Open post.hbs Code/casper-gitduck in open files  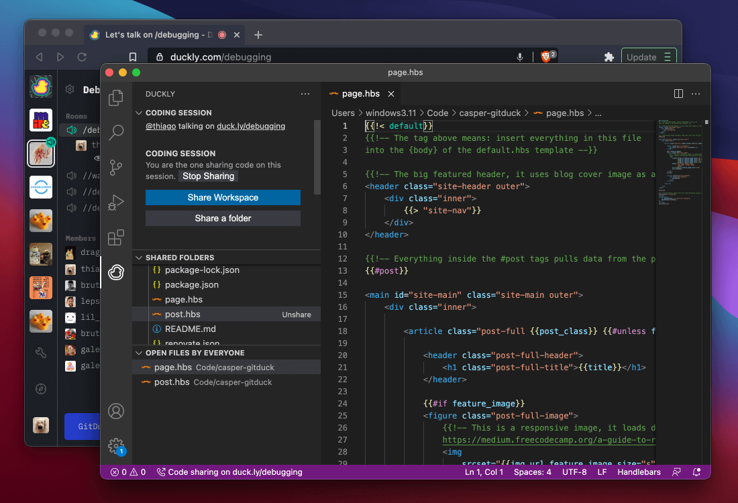[226, 382]
